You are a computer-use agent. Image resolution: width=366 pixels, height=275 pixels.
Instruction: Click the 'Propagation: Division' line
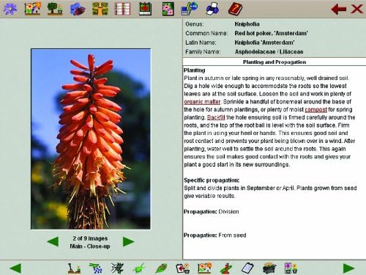pos(211,212)
